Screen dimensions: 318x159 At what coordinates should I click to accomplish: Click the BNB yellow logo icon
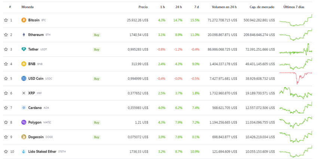click(x=24, y=64)
